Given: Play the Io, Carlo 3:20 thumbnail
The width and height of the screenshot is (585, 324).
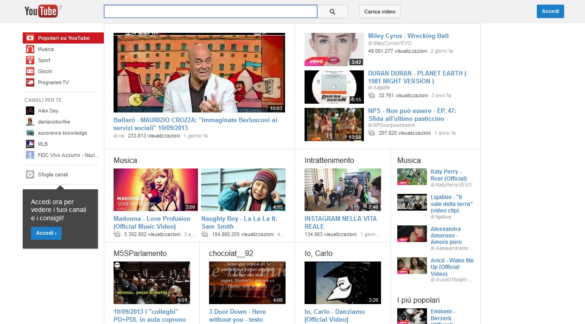Looking at the screenshot, I should [x=343, y=283].
